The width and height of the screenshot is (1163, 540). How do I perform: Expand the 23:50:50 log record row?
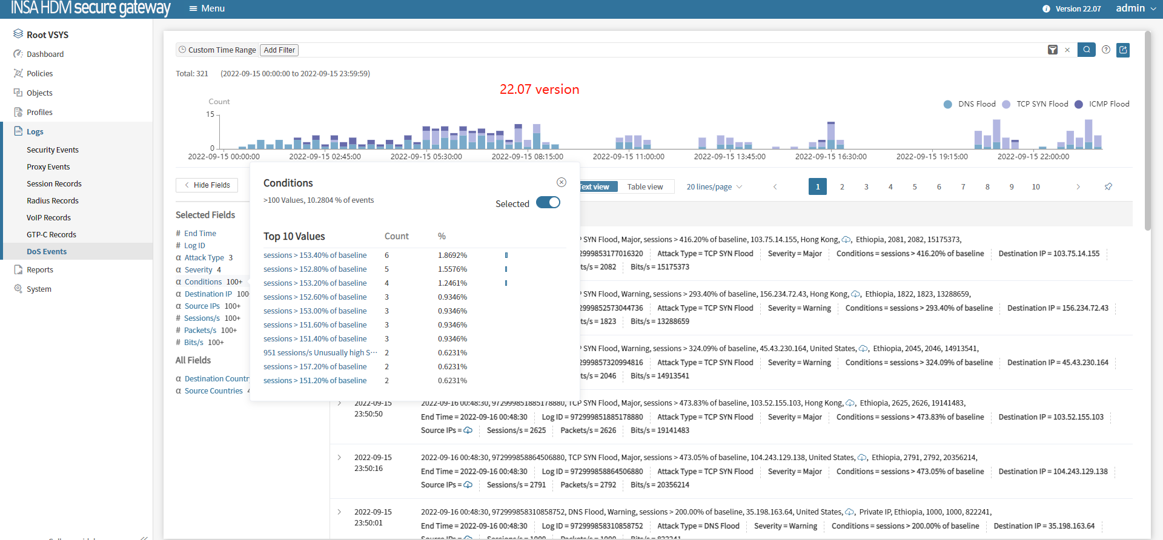339,403
